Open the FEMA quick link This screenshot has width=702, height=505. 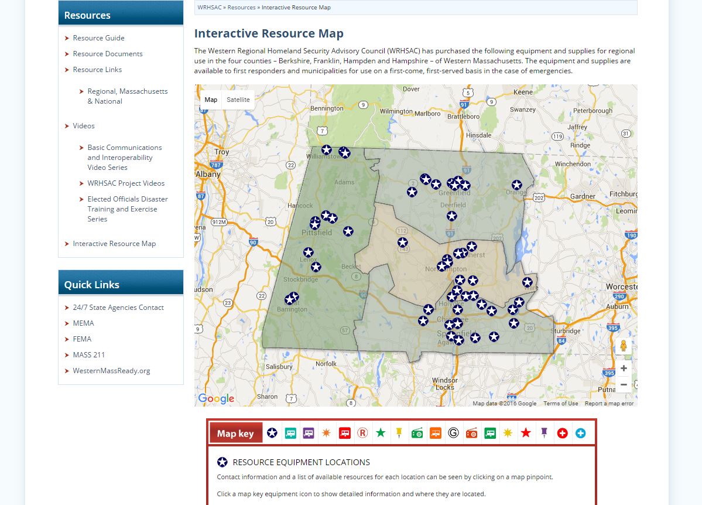pyautogui.click(x=82, y=339)
